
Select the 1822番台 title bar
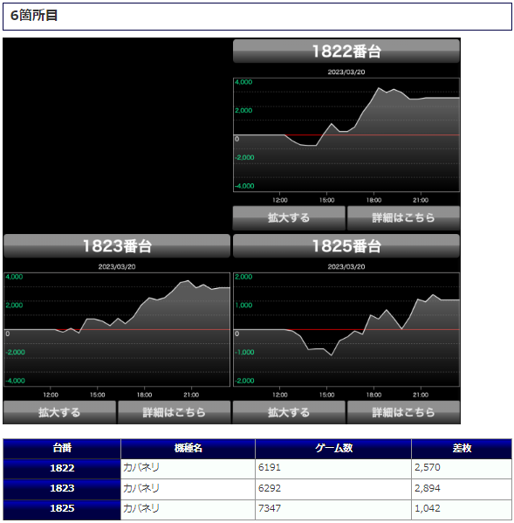(346, 51)
